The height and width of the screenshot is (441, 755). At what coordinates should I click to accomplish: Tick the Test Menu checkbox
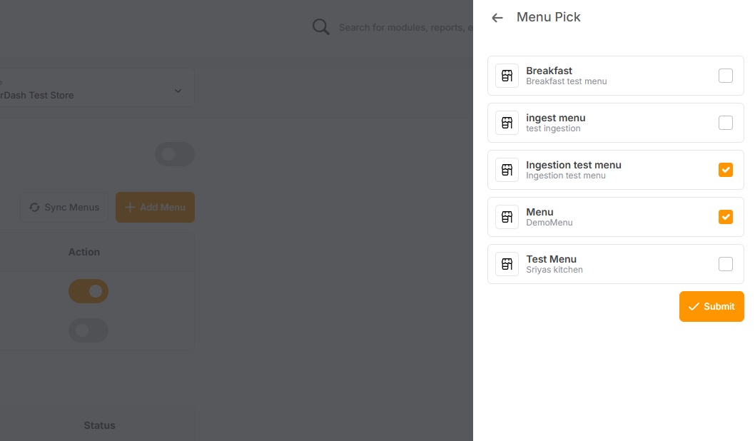(x=725, y=264)
